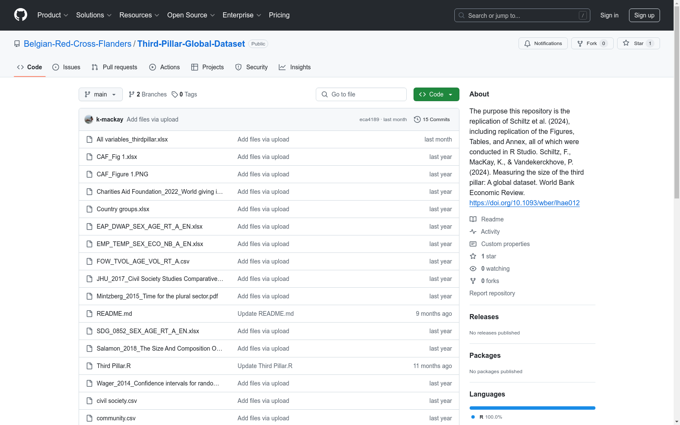The width and height of the screenshot is (680, 425).
Task: Click the Notifications bell button
Action: [x=543, y=43]
